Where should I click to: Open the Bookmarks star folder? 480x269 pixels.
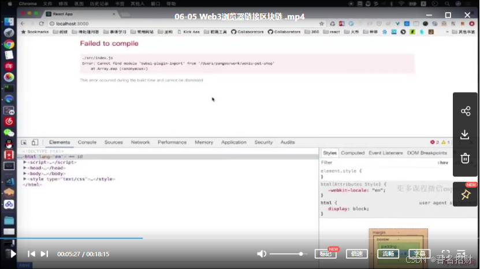point(35,32)
